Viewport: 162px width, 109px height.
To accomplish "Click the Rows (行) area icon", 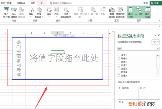I will click(120, 102).
